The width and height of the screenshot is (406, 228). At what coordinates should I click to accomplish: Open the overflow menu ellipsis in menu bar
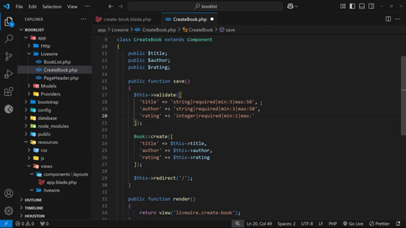click(x=87, y=6)
